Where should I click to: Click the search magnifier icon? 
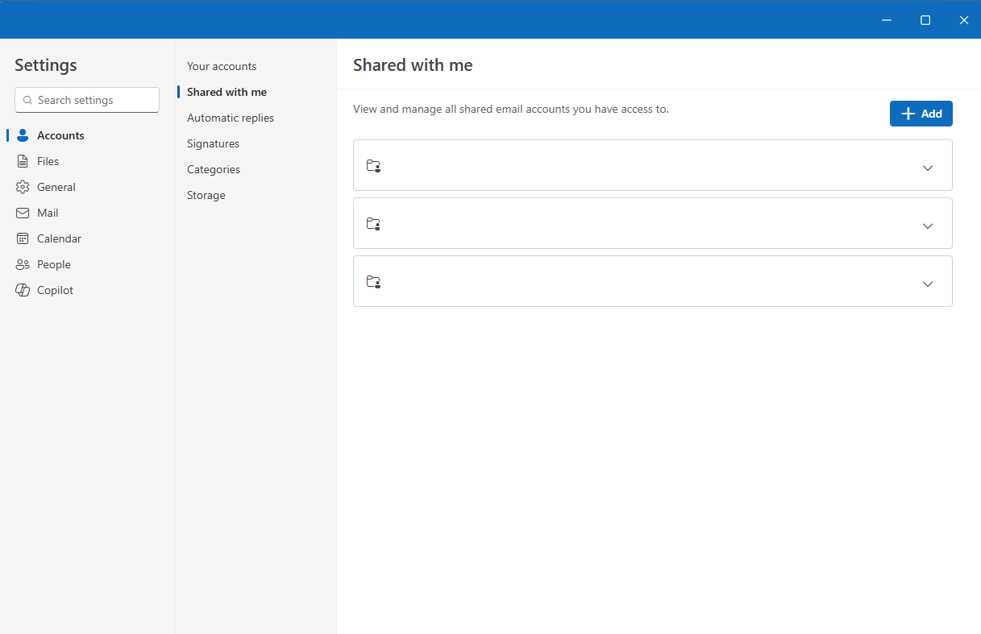27,101
